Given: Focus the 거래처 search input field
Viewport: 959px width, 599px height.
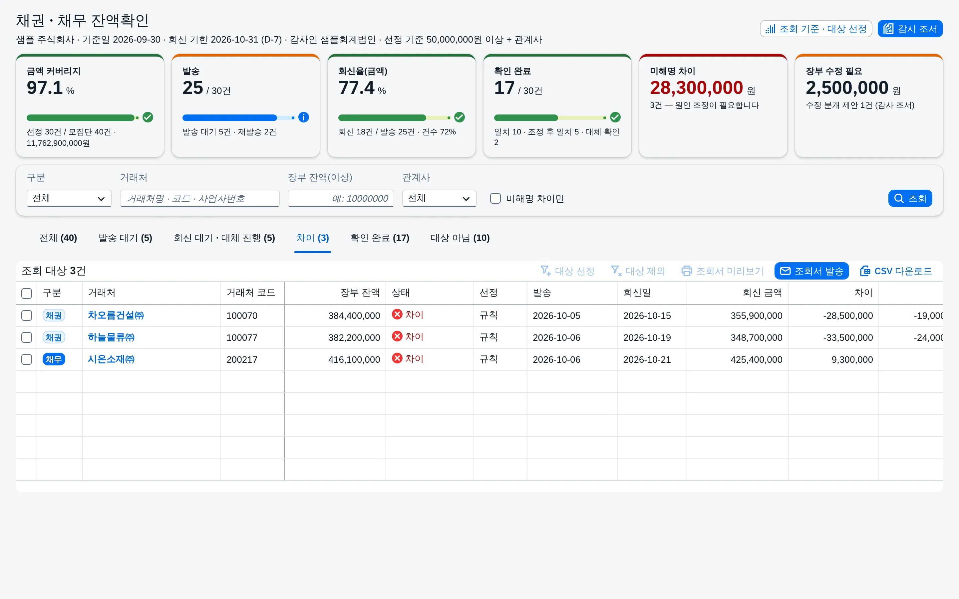Looking at the screenshot, I should click(x=200, y=198).
